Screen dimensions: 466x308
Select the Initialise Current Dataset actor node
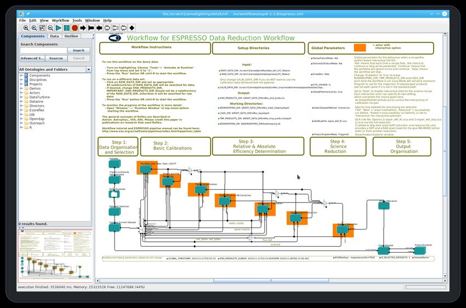115,228
